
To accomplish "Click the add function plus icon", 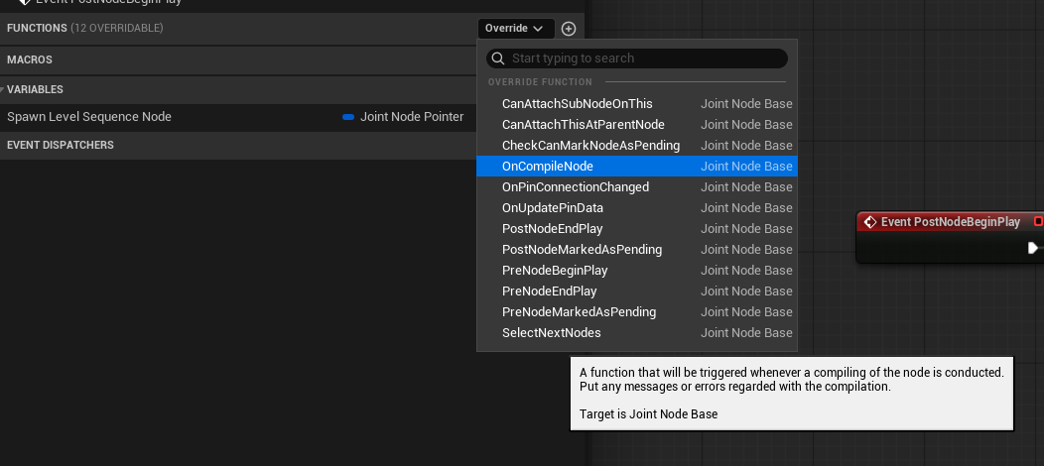I will click(x=568, y=29).
